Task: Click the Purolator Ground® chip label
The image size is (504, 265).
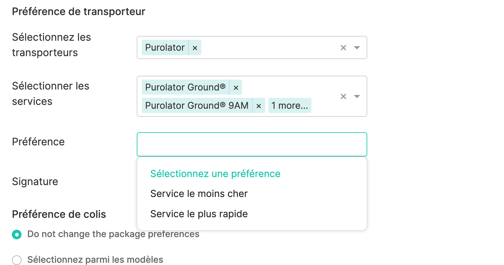Action: 185,87
